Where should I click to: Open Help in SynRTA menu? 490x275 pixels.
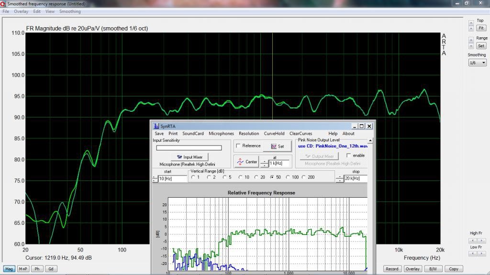[x=333, y=134]
